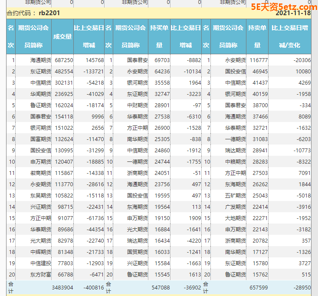Click the contract code rb2201
Image resolution: width=318 pixels, height=296 pixels.
click(49, 13)
